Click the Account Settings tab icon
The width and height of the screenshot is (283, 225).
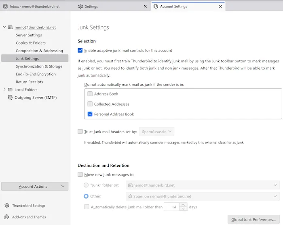pyautogui.click(x=156, y=6)
